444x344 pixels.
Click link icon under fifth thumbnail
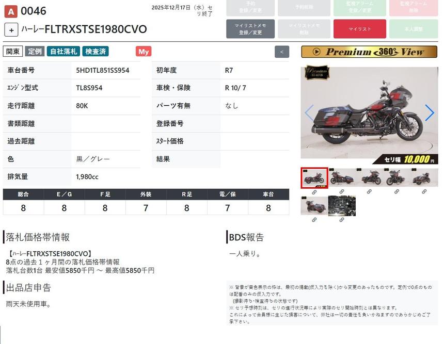coord(424,192)
